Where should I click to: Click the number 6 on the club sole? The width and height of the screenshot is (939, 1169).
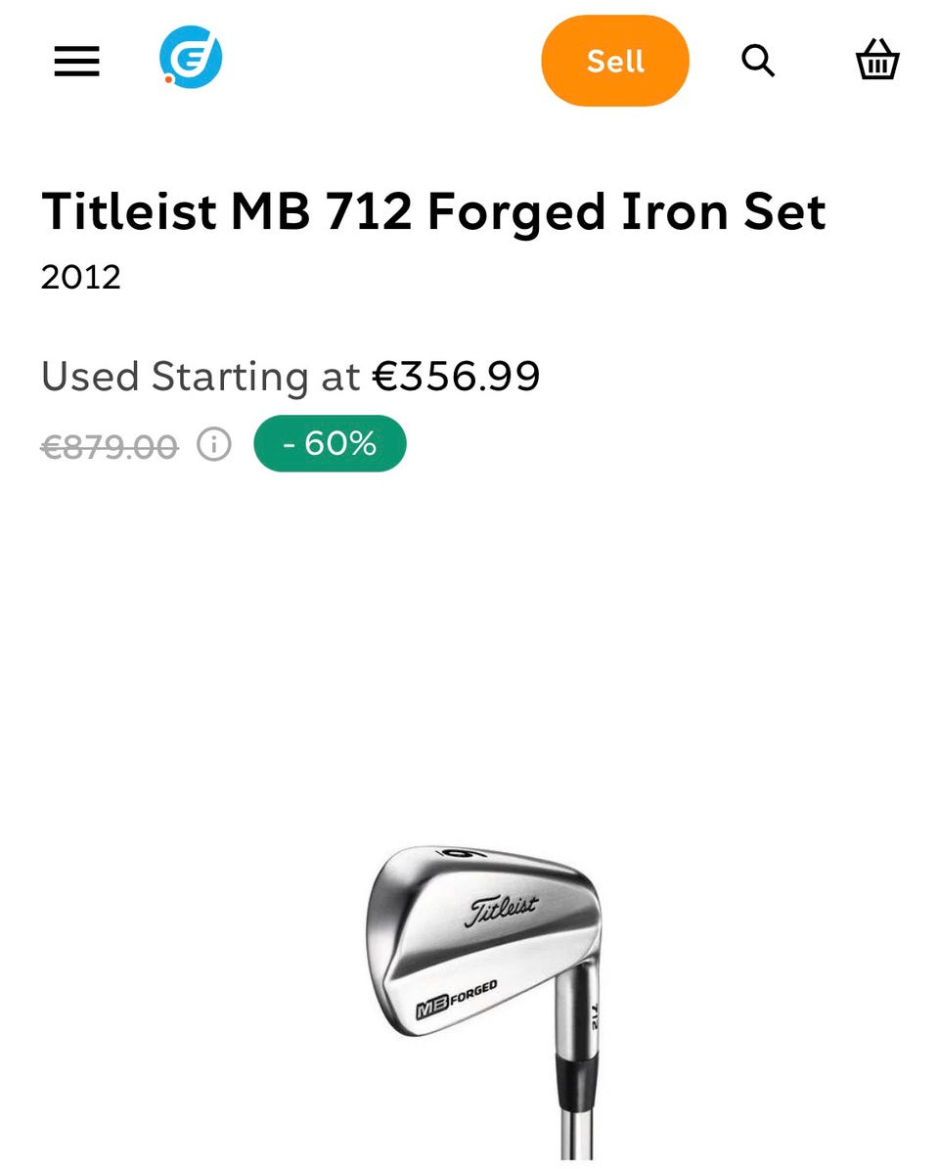[x=458, y=854]
